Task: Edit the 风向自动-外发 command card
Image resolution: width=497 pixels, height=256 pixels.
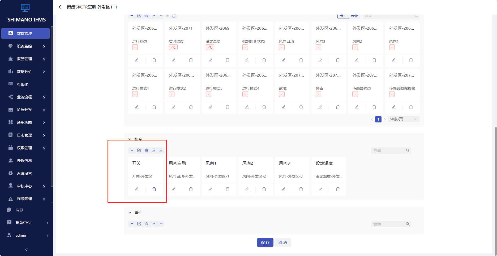Action: click(173, 189)
